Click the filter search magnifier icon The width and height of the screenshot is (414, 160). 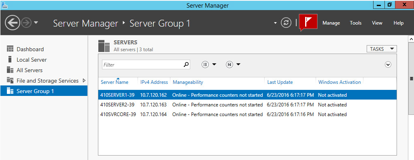tap(186, 64)
